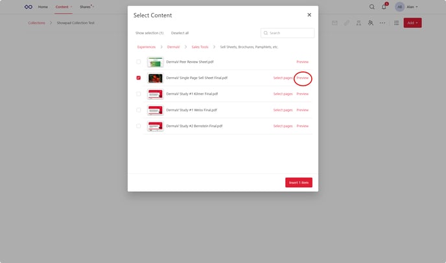Screen dimensions: 446x263
Task: Open the Shares menu item
Action: pos(86,6)
